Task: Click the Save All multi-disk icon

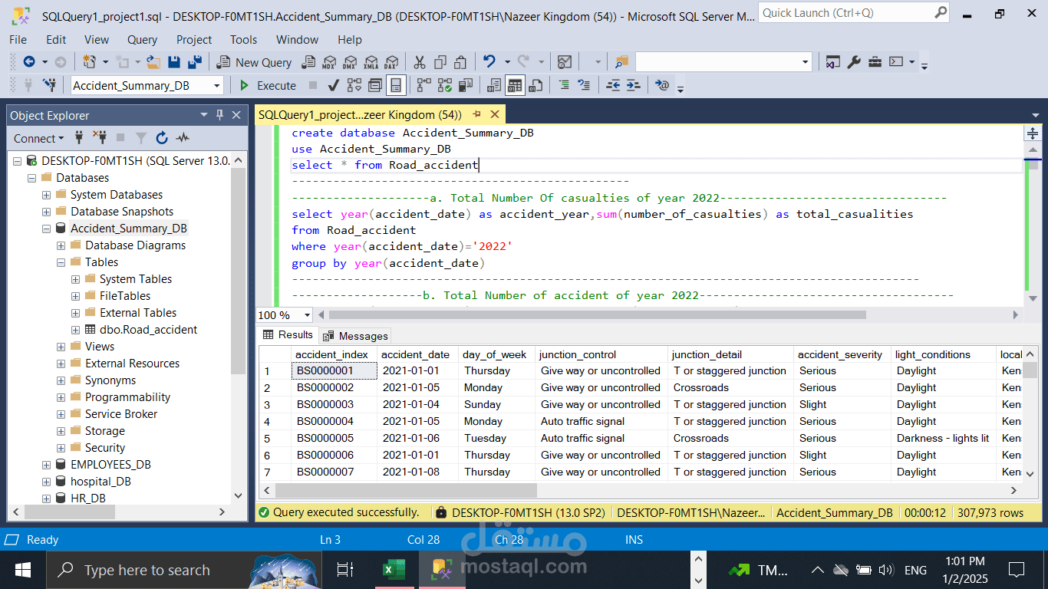Action: [195, 62]
